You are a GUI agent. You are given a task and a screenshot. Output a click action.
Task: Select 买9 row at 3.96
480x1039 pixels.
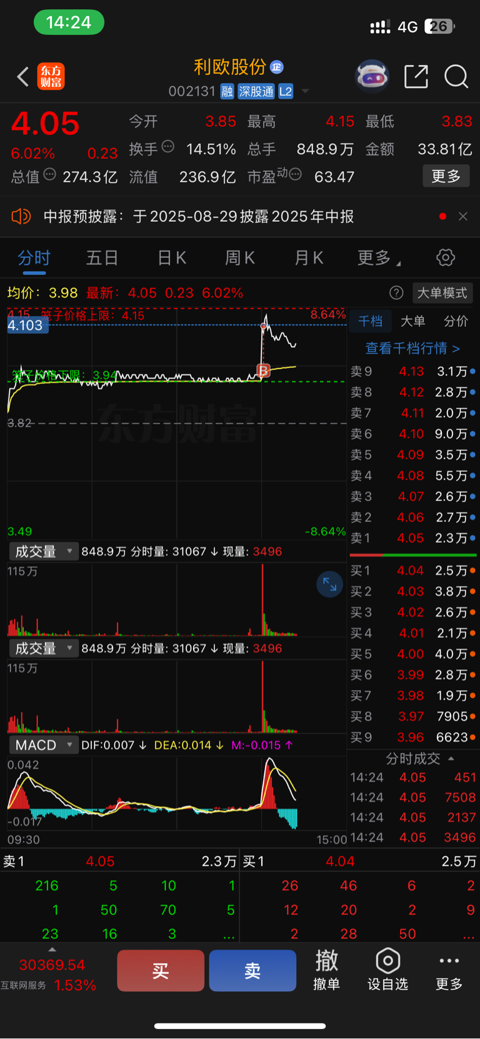412,737
